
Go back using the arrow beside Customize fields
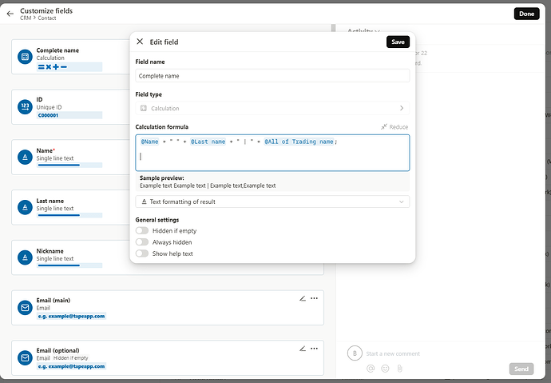coord(10,14)
